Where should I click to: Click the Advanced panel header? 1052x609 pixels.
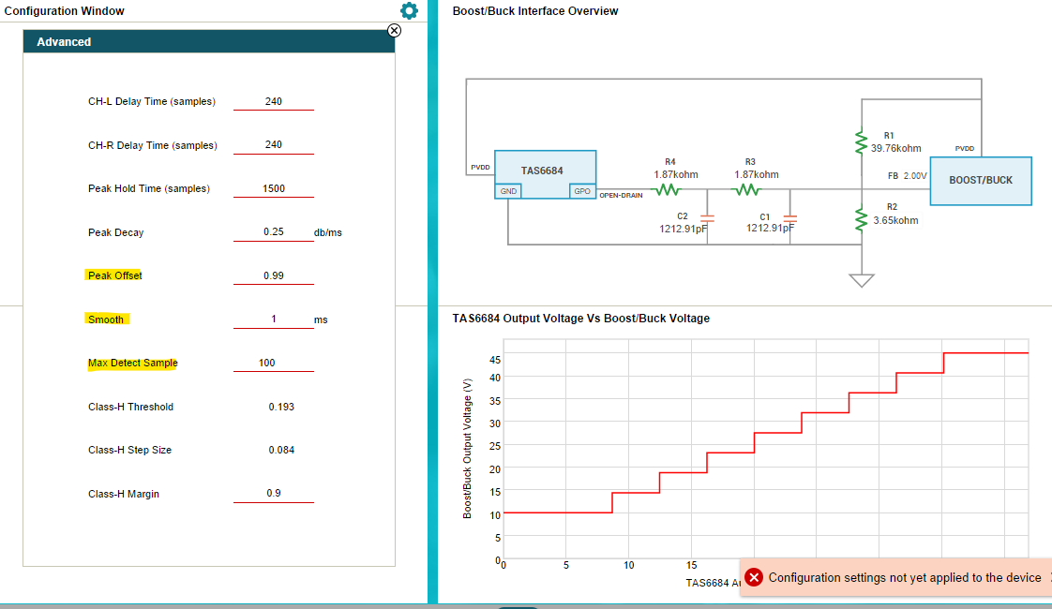tap(209, 41)
